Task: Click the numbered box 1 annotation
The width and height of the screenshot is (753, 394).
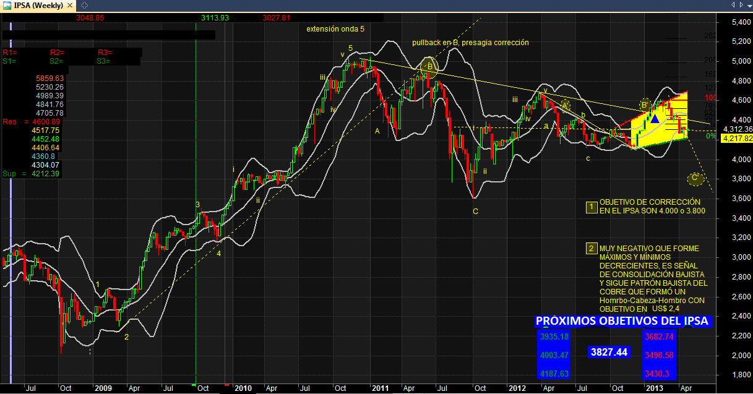Action: point(591,207)
